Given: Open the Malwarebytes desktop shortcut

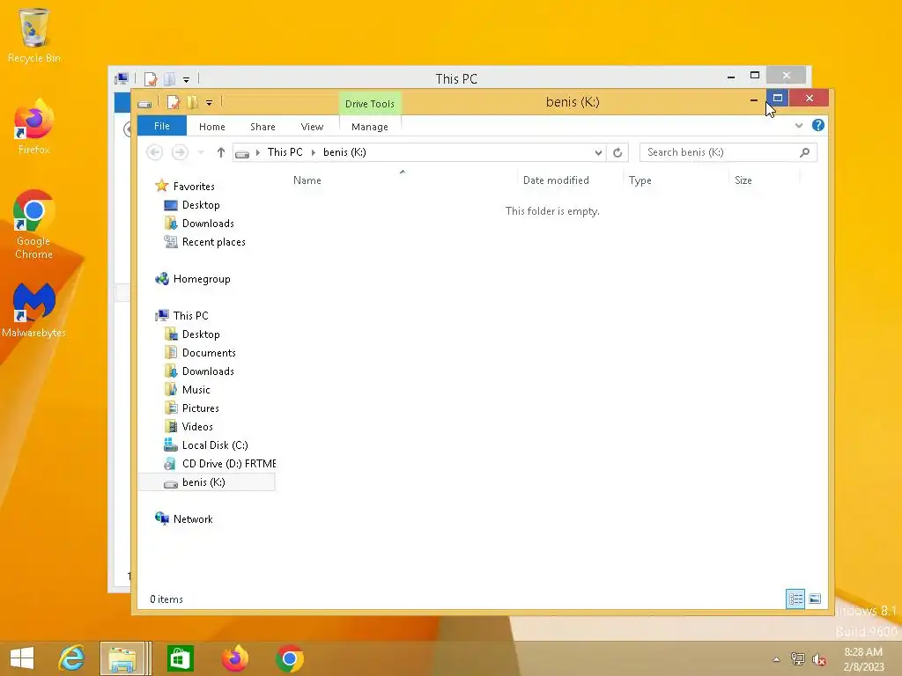Looking at the screenshot, I should coord(34,311).
